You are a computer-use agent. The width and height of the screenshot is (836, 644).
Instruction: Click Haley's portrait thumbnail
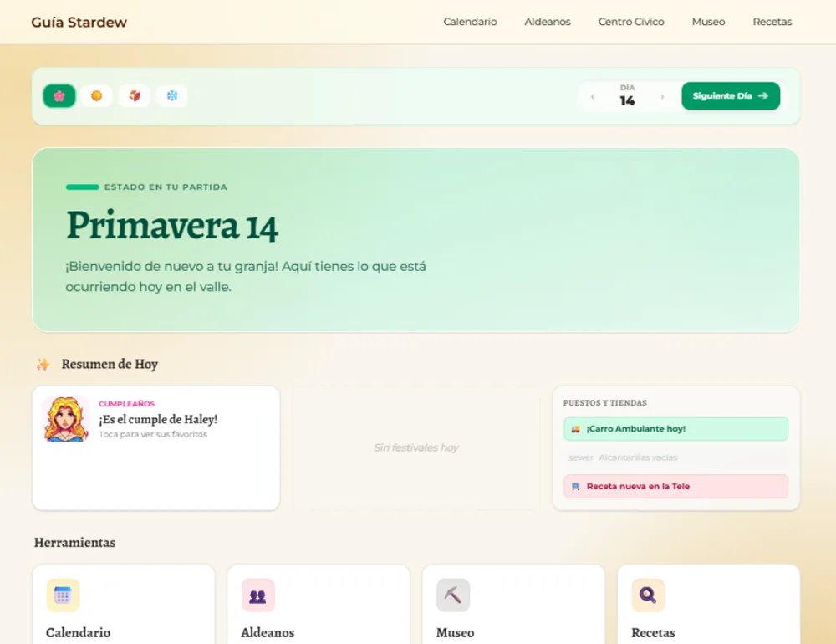coord(66,419)
